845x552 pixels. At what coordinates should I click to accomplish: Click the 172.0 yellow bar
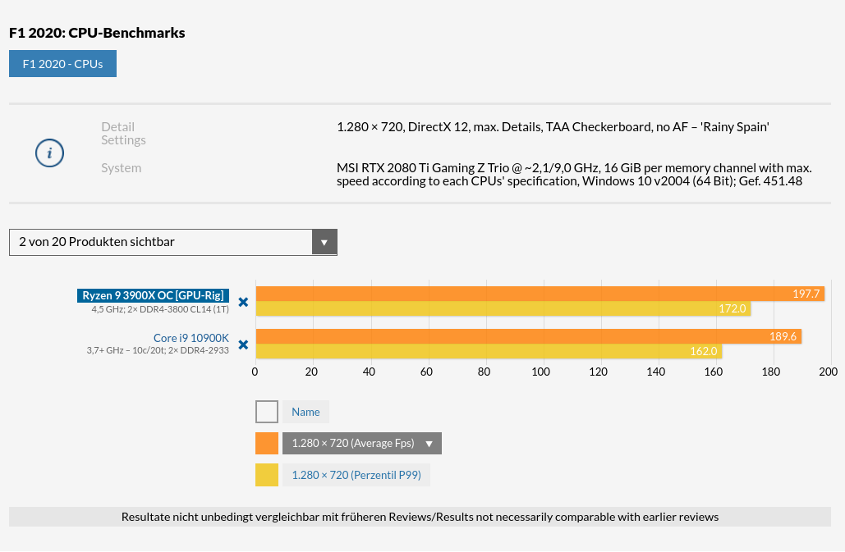pos(503,309)
